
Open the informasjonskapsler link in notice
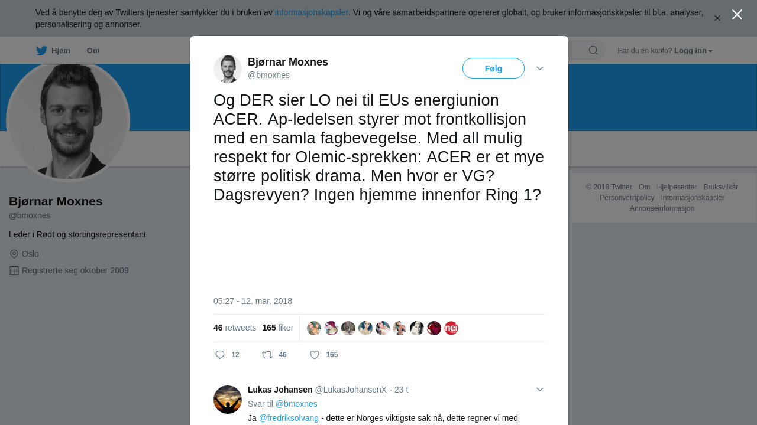point(312,12)
